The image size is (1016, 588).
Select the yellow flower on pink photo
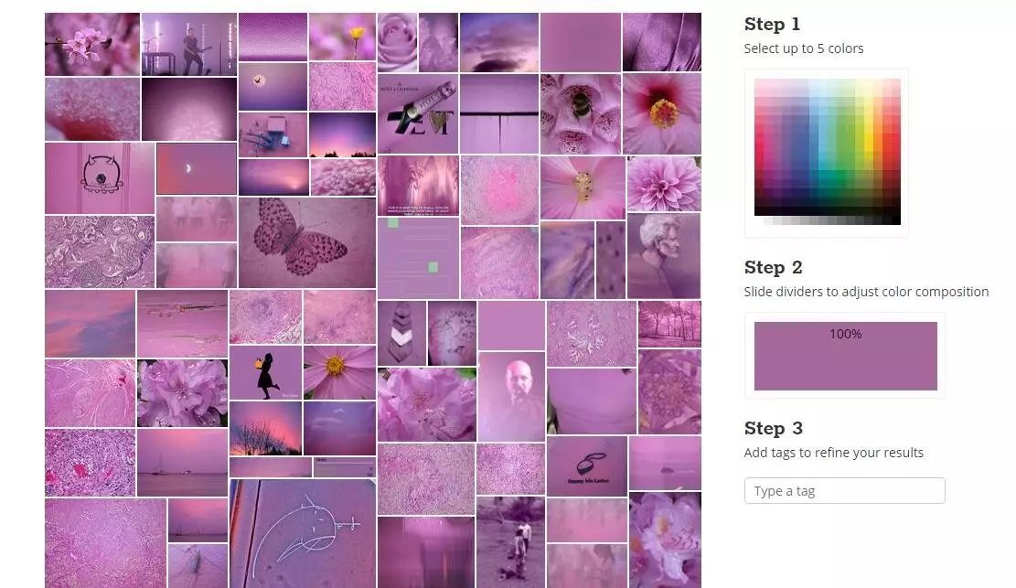[342, 37]
